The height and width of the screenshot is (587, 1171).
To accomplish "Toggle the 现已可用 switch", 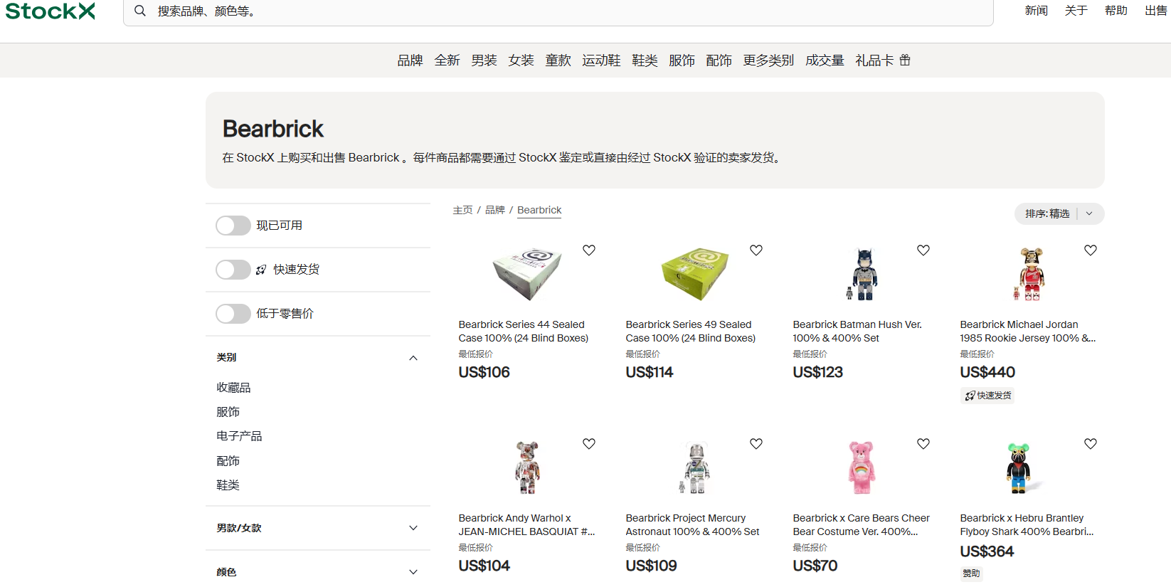I will click(233, 226).
